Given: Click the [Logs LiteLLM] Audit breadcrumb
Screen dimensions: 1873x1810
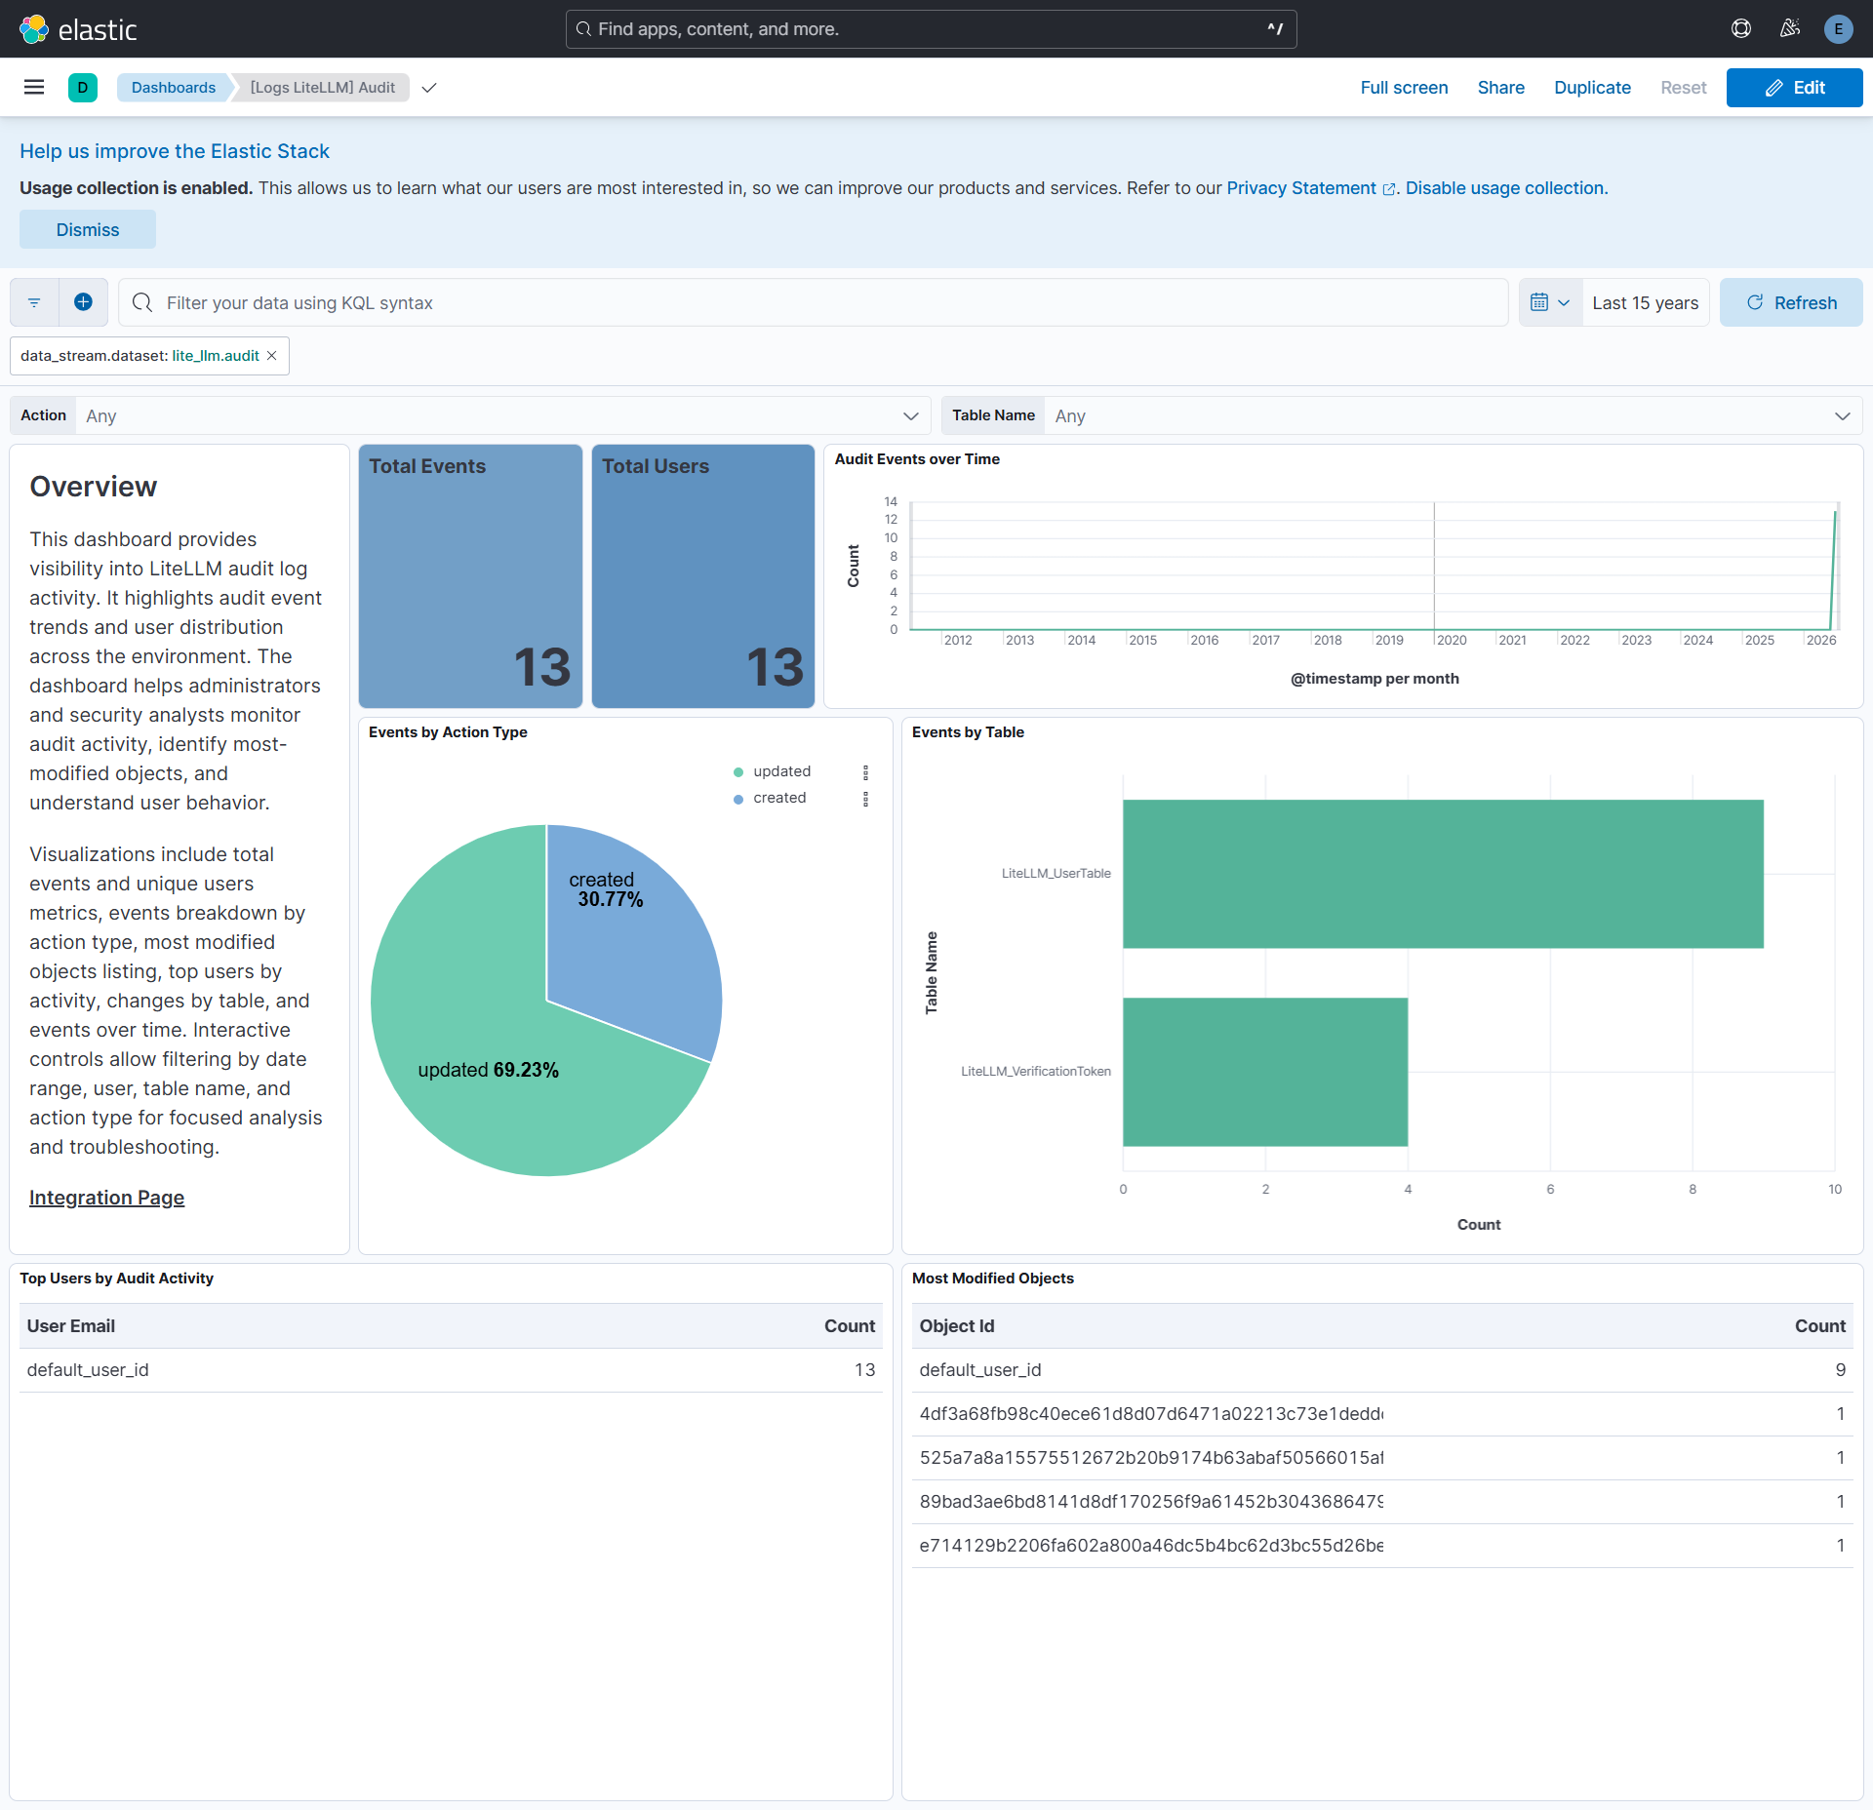Looking at the screenshot, I should [x=323, y=88].
